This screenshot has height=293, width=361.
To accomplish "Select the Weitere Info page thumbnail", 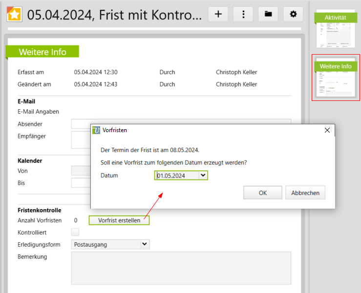I will [335, 78].
